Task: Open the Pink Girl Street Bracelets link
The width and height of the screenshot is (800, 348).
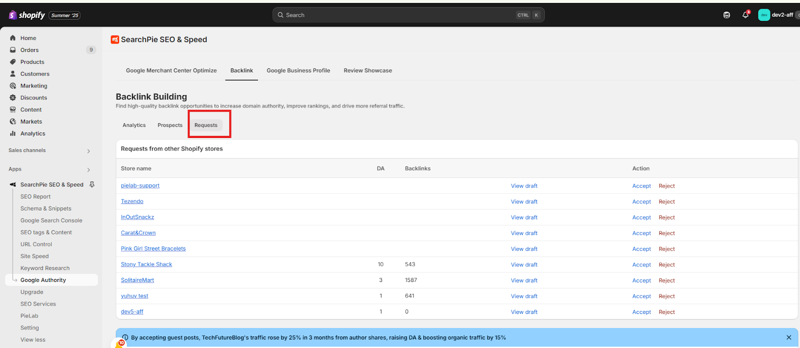Action: point(153,248)
